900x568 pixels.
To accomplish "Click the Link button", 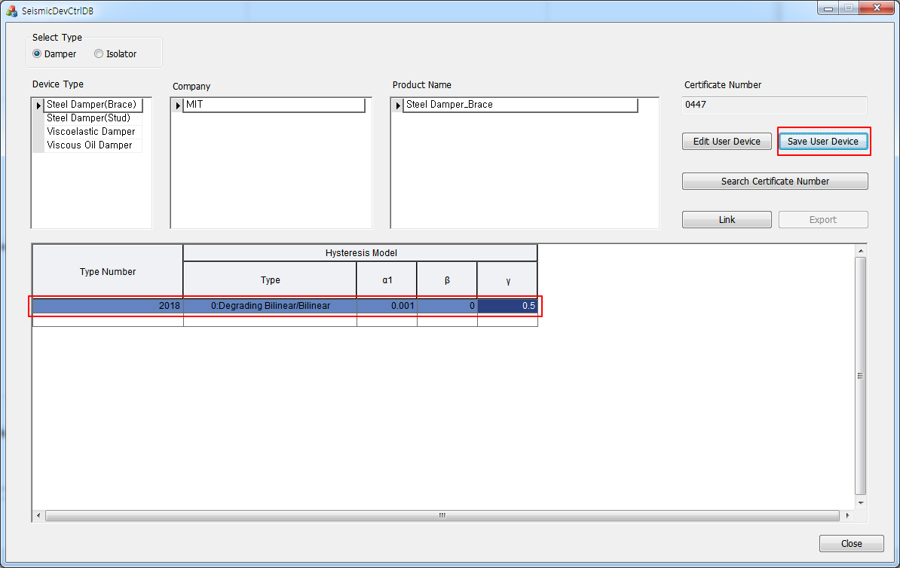I will click(x=726, y=219).
